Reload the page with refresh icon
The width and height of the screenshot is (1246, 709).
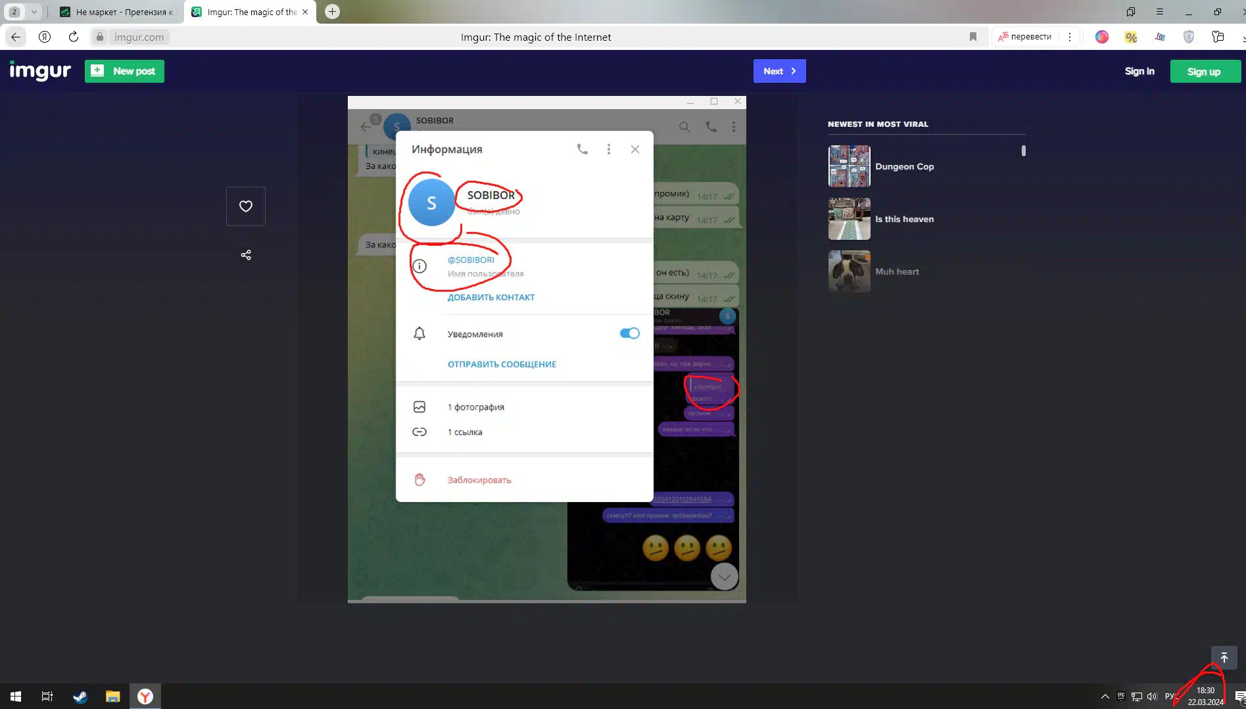click(x=74, y=37)
